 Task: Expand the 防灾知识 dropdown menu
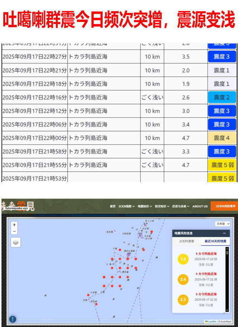point(162,206)
